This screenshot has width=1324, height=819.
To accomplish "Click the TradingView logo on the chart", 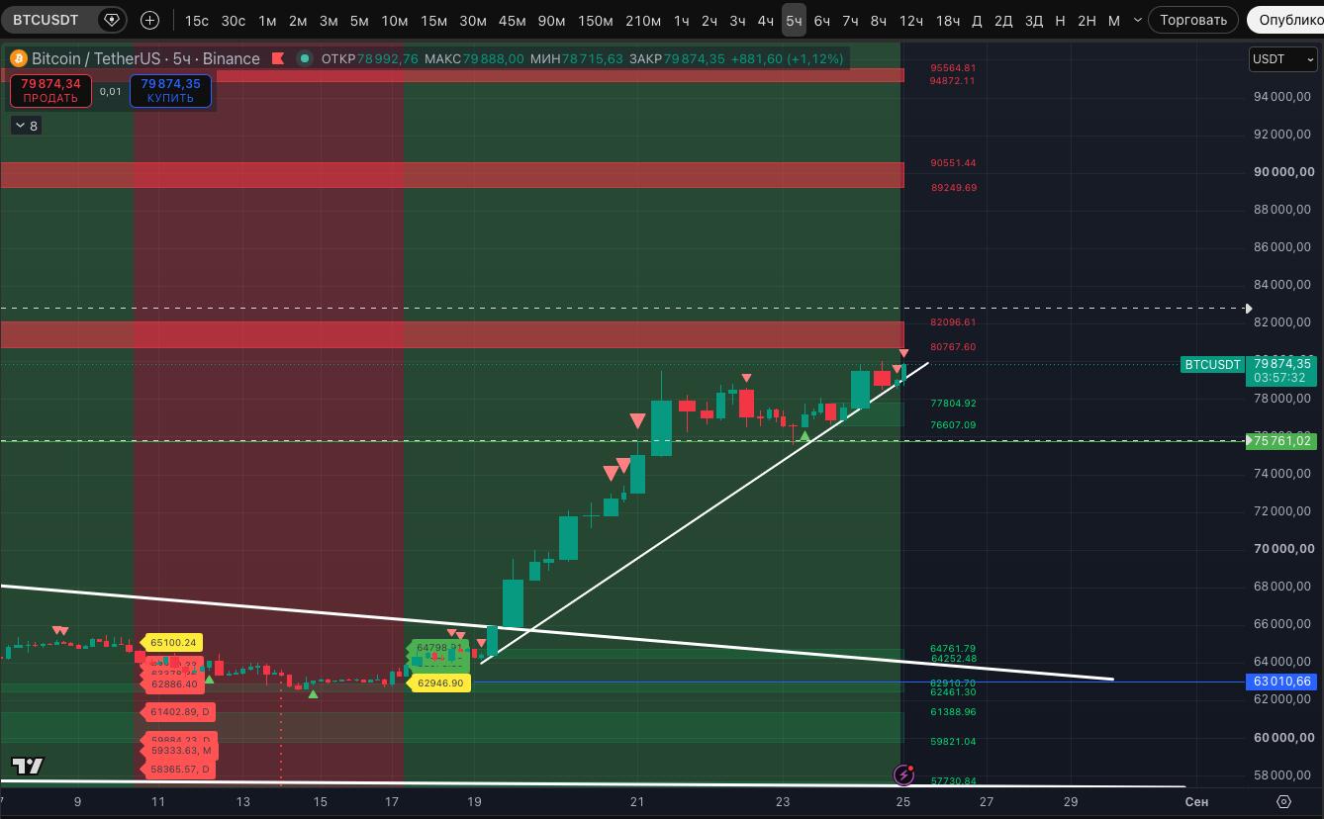I will 28,766.
